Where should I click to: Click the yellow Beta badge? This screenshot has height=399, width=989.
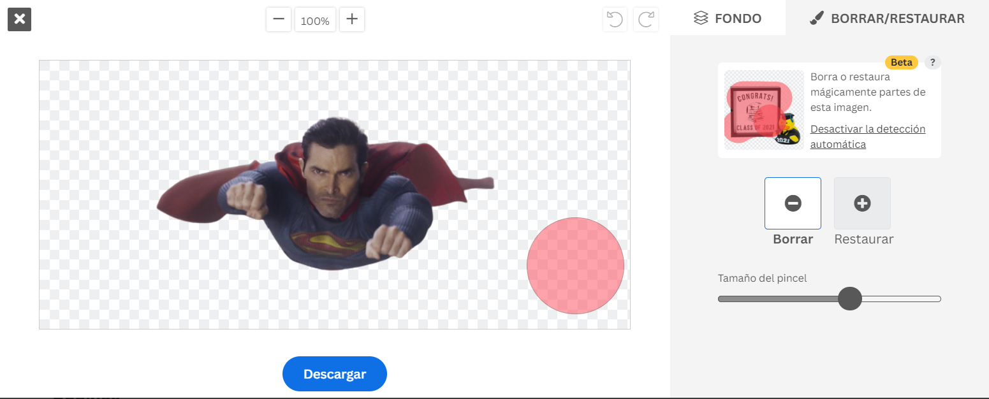(x=901, y=62)
